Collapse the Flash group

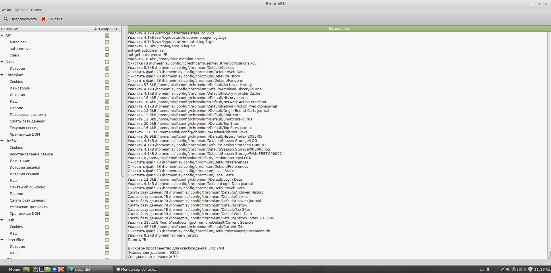coord(2,220)
